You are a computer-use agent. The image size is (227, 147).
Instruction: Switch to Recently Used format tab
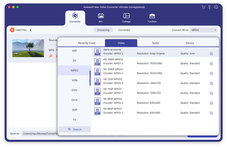click(x=87, y=43)
